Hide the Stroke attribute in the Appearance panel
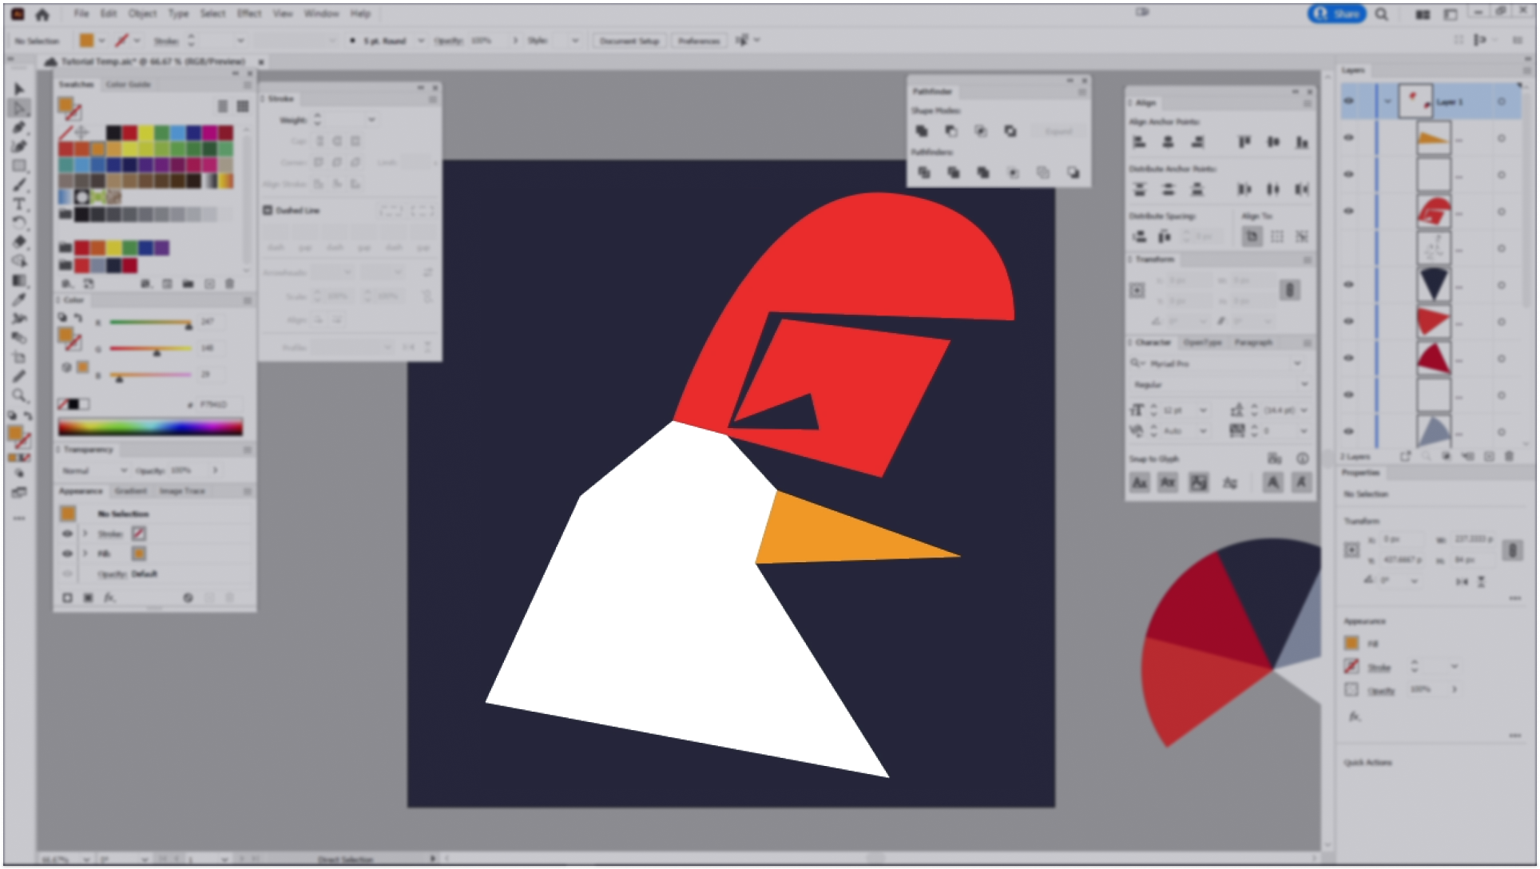This screenshot has width=1540, height=869. tap(67, 534)
